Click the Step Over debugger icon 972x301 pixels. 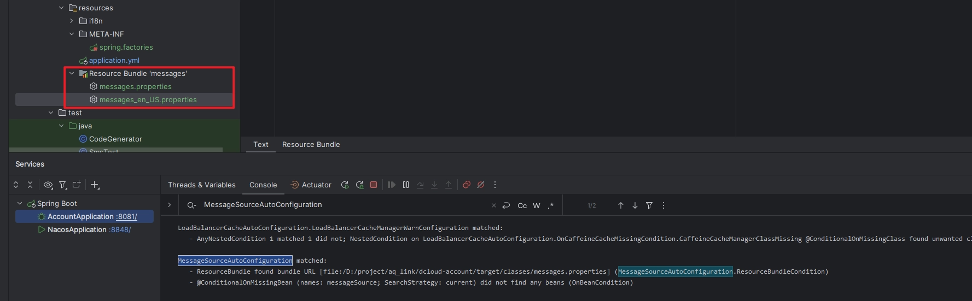click(x=420, y=185)
